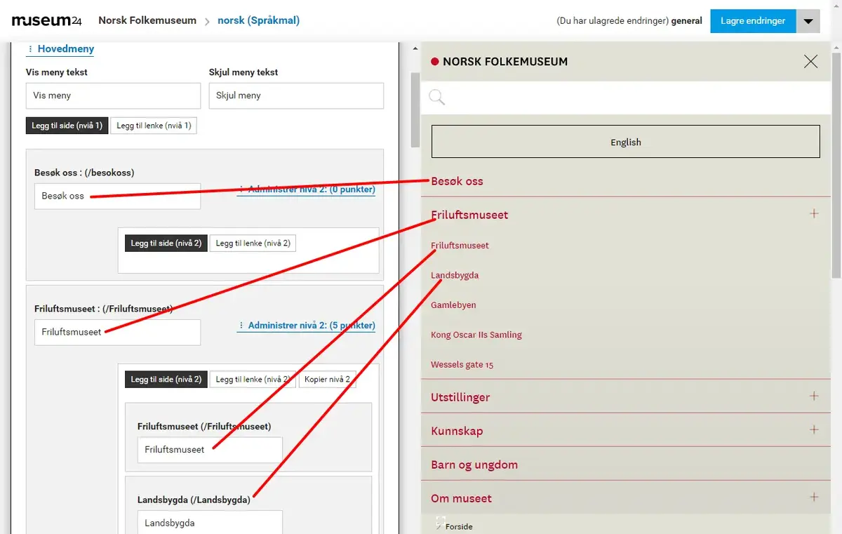The height and width of the screenshot is (534, 842).
Task: Close the Norsk Folkemuseum preview menu
Action: (810, 61)
